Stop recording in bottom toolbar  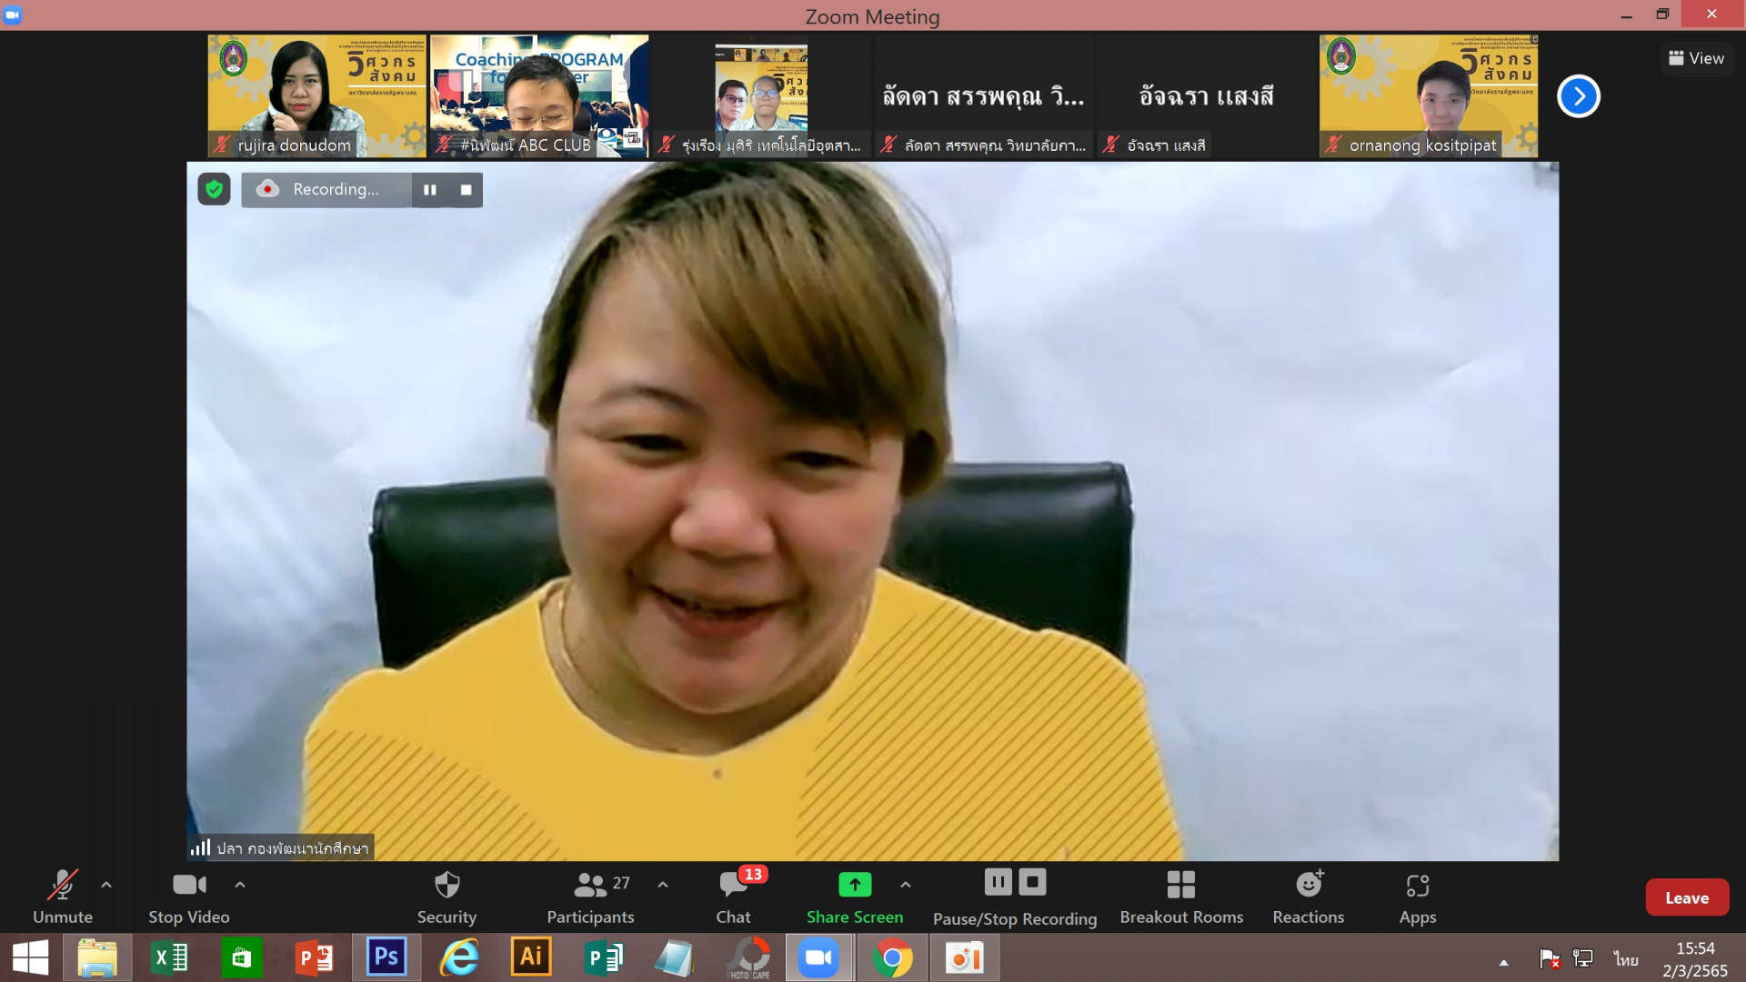[x=1032, y=882]
